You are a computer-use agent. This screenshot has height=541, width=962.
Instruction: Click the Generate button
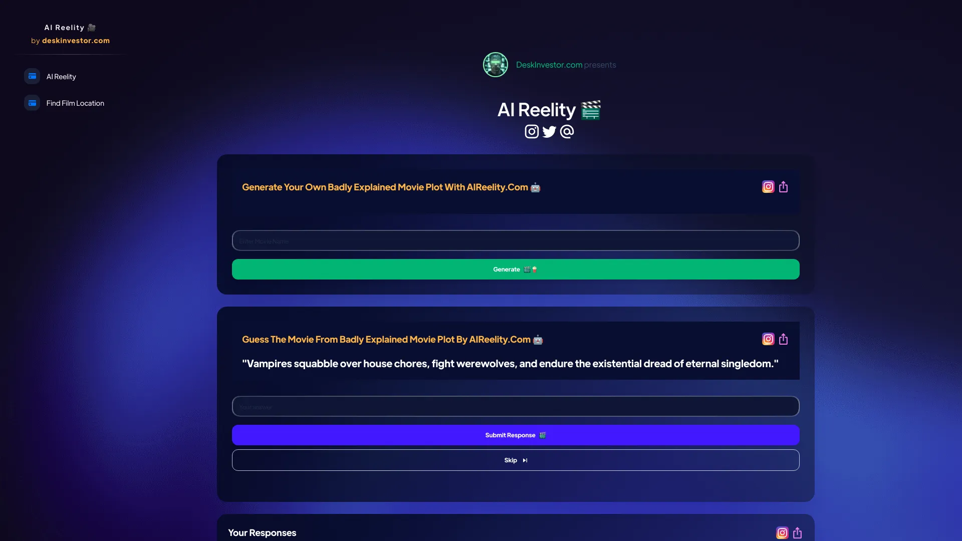click(x=515, y=269)
